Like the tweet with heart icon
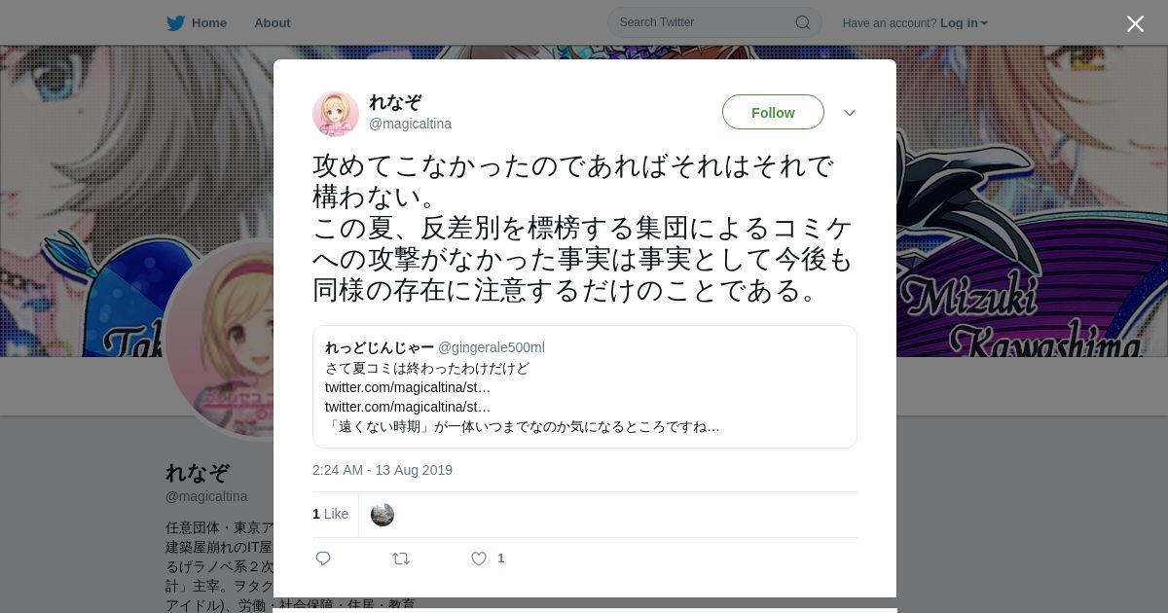Image resolution: width=1168 pixels, height=613 pixels. (479, 558)
